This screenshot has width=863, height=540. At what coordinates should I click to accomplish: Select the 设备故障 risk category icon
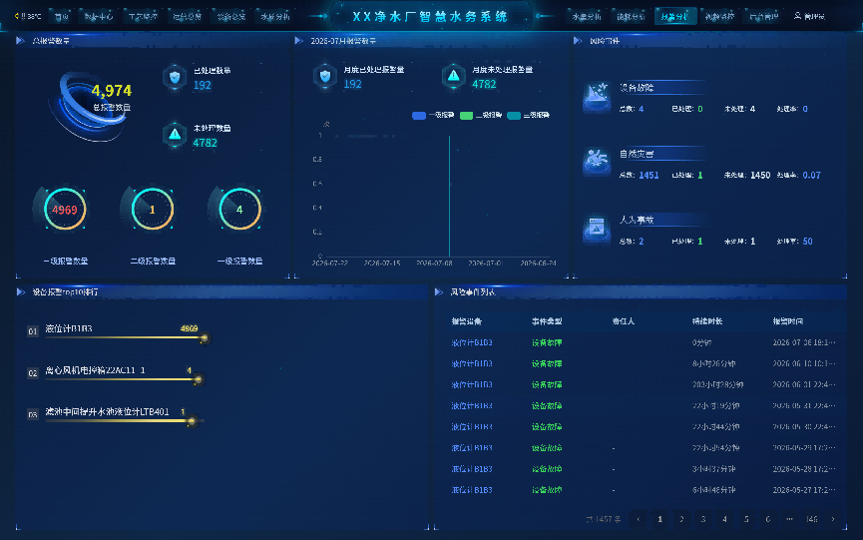point(597,98)
